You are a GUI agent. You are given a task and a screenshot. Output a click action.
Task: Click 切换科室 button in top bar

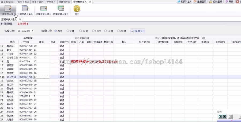click(184, 2)
